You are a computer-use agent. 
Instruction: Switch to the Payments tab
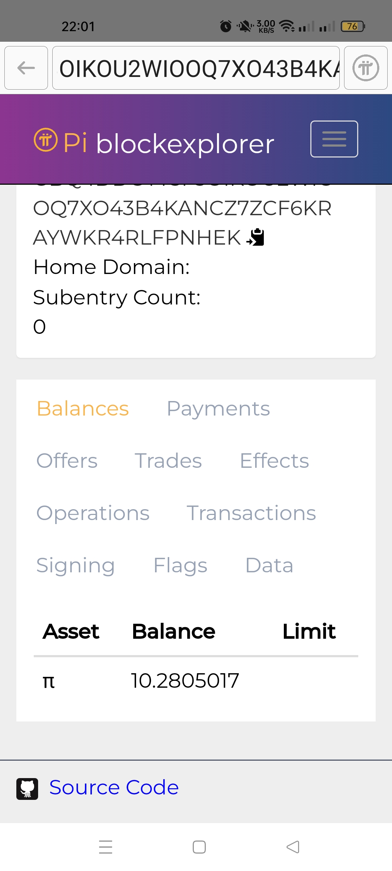pos(218,409)
